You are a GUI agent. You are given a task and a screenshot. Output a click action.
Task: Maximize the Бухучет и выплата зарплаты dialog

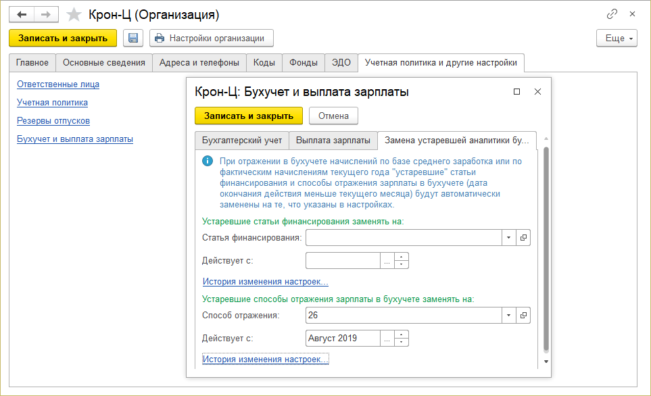click(x=517, y=91)
